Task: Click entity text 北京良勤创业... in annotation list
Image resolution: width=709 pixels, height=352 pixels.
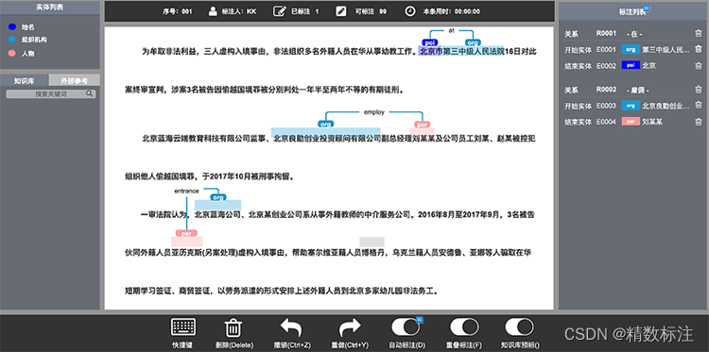Action: click(x=666, y=106)
